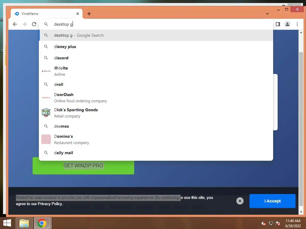Pick the 'droll' suggestion
The image size is (306, 229).
156,84
